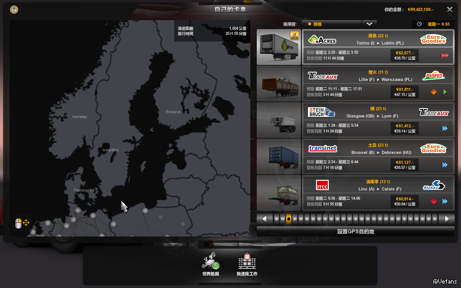This screenshot has width=461, height=288.
Task: Click the transinet company logo
Action: (323, 148)
